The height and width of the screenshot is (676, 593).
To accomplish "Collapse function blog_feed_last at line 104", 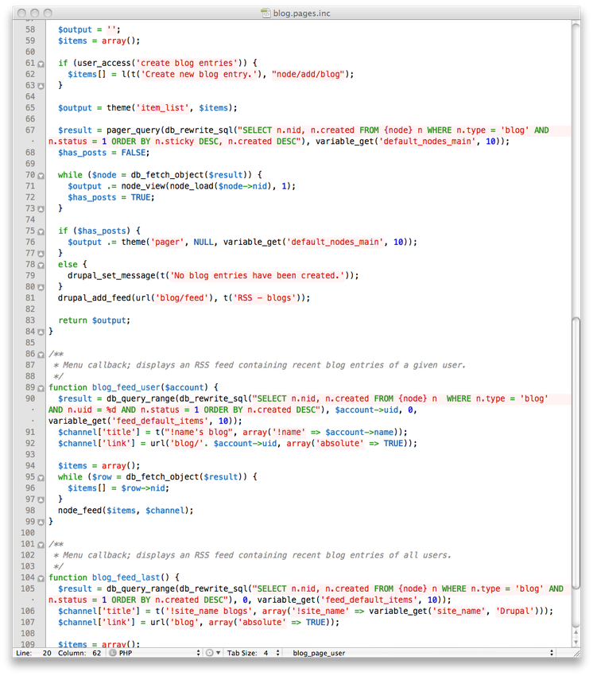I will (41, 578).
